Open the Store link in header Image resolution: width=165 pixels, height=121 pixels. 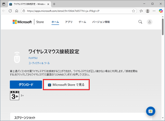point(40,22)
